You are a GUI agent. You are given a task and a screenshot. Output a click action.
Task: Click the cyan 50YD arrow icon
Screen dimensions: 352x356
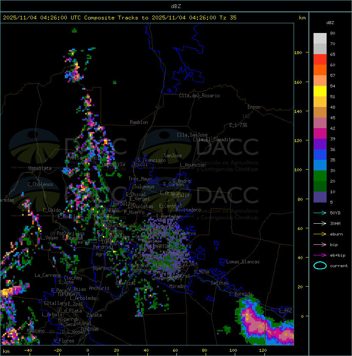pos(320,213)
